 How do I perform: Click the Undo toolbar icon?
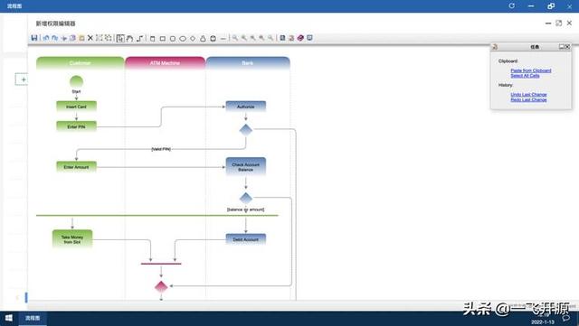(x=46, y=38)
